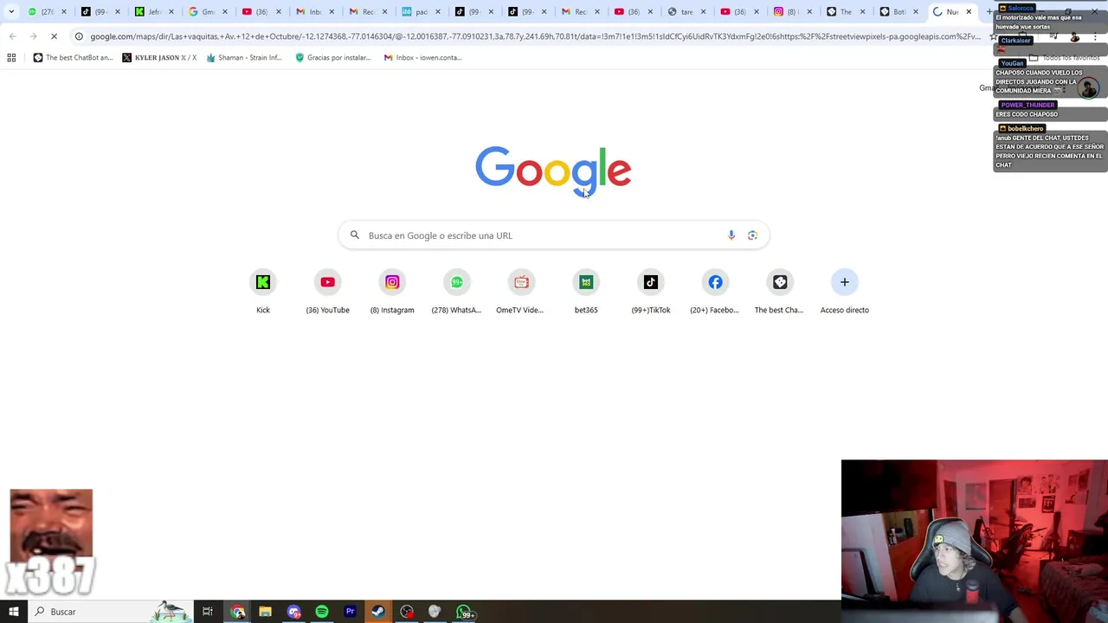Open the OmeTV Video shortcut tile
The width and height of the screenshot is (1108, 623).
click(520, 292)
